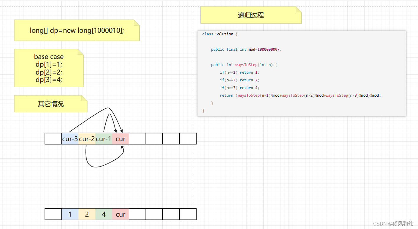Select the pink "cur" cell next to cur-1
This screenshot has width=418, height=229.
(x=120, y=139)
